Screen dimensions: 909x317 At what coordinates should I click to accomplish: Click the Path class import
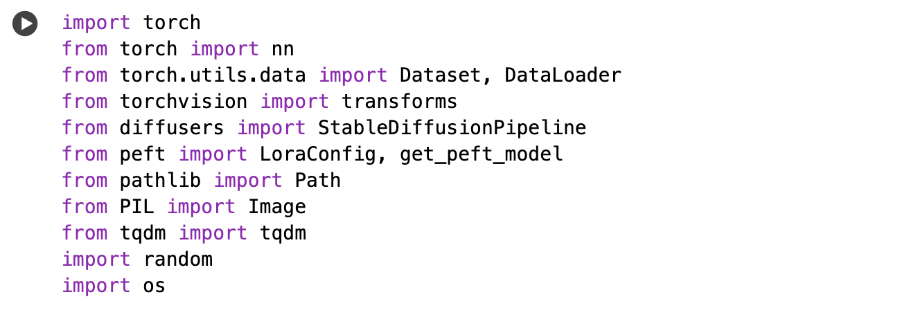coord(318,181)
